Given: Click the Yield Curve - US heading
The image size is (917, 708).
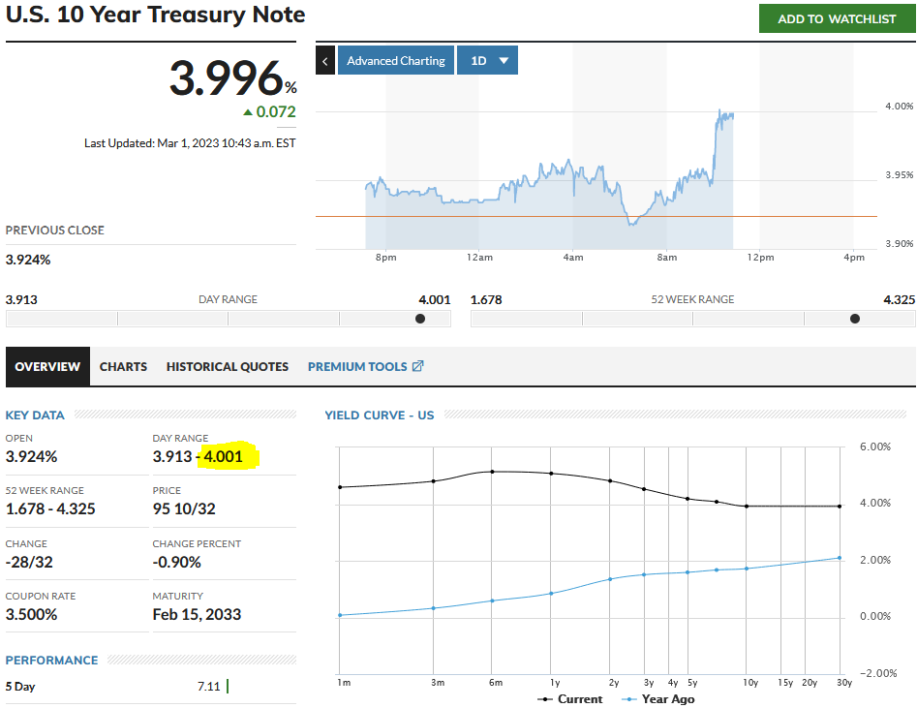Looking at the screenshot, I should [x=380, y=416].
